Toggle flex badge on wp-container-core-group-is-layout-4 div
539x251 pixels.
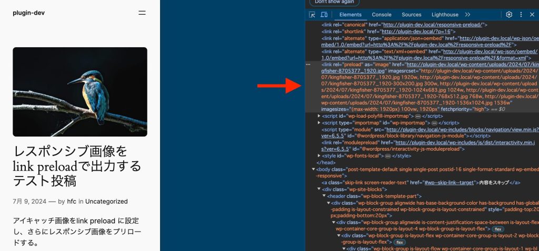click(498, 229)
